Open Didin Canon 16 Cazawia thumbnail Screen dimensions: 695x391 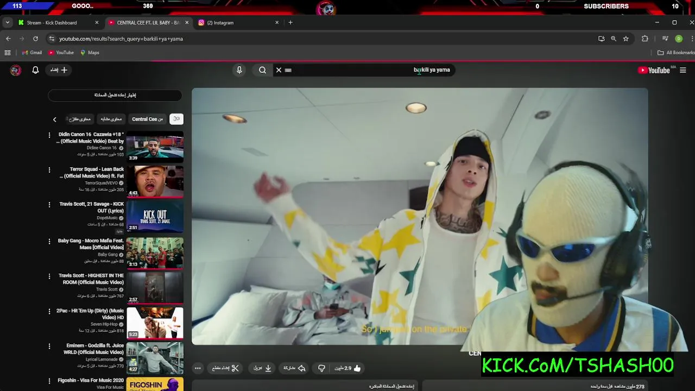click(155, 147)
